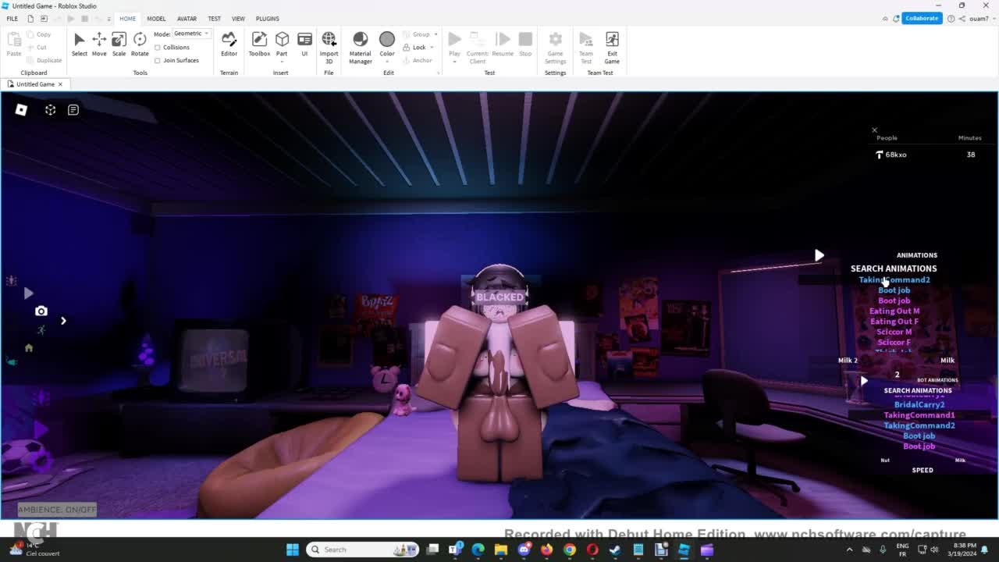Open the PLUGINS ribbon tab

tap(267, 19)
